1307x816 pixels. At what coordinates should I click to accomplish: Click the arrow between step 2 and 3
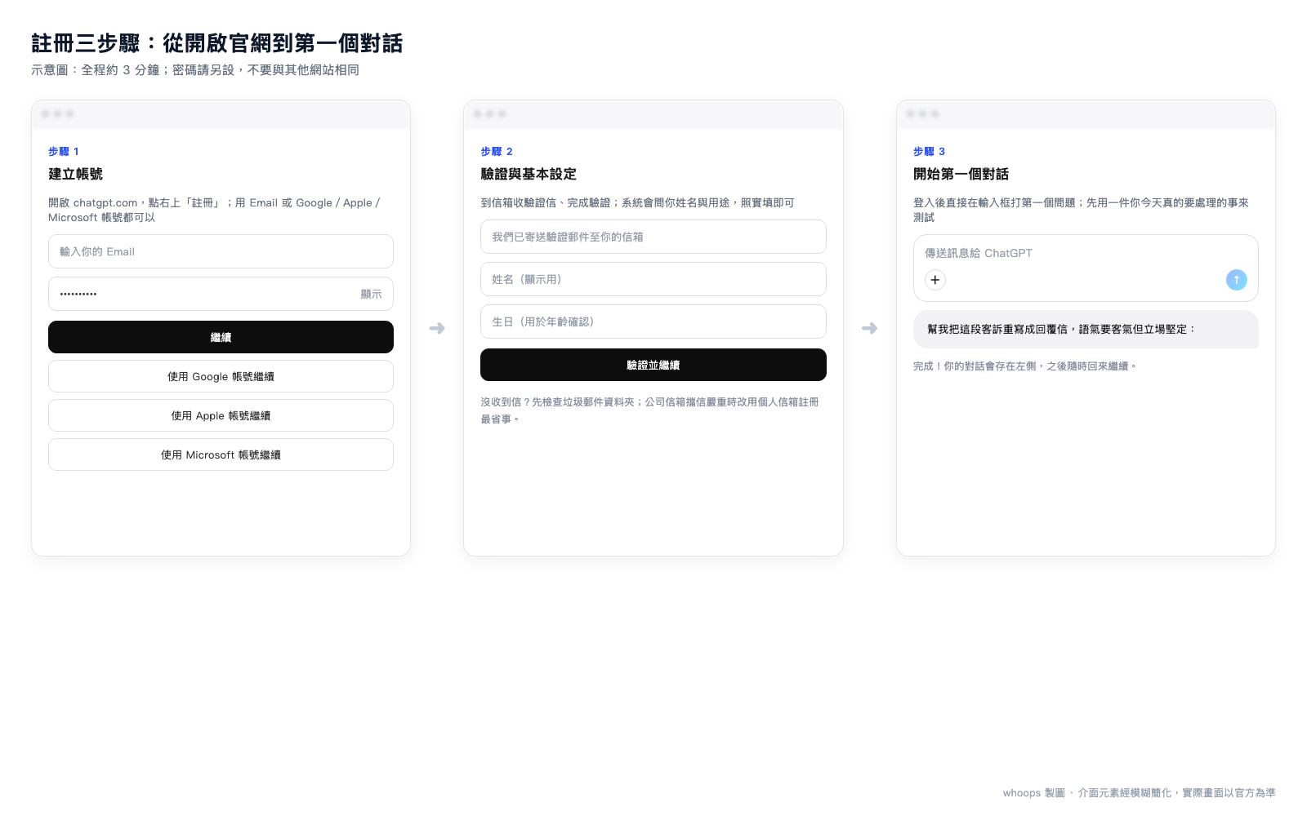869,328
